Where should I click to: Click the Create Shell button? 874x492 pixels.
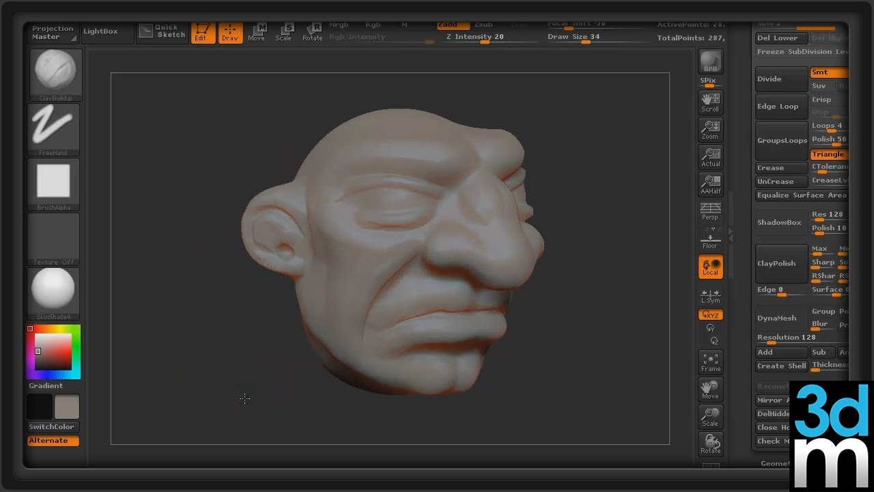pyautogui.click(x=781, y=366)
